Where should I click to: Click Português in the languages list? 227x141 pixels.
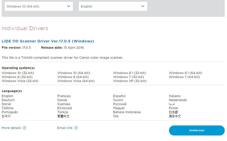click(10, 112)
